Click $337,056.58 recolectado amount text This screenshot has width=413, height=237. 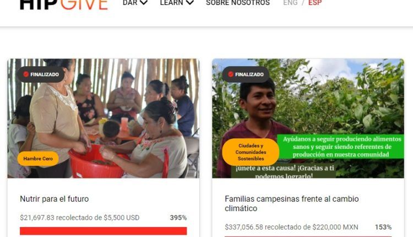point(291,227)
